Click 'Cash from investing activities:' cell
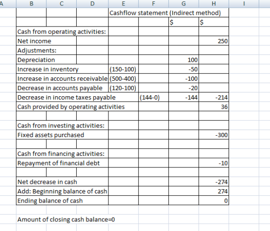Image resolution: width=270 pixels, height=231 pixels. (x=62, y=126)
